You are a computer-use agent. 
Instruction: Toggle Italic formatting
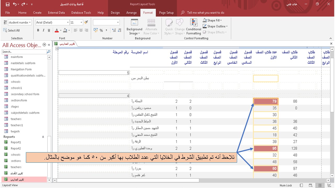[x=44, y=30]
